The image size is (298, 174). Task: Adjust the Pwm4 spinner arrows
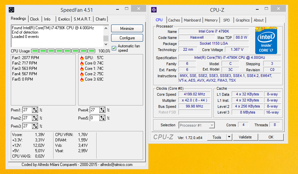(x=102, y=110)
